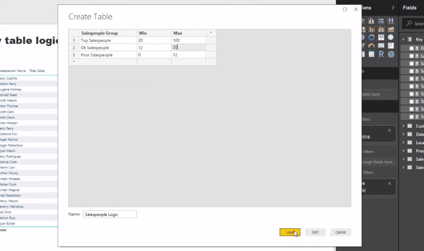The image size is (424, 251).
Task: Select the R script visual
Action: [381, 54]
